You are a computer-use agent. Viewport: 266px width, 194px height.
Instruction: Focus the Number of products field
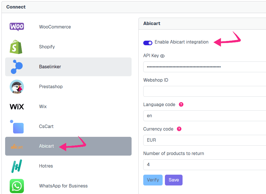point(204,165)
